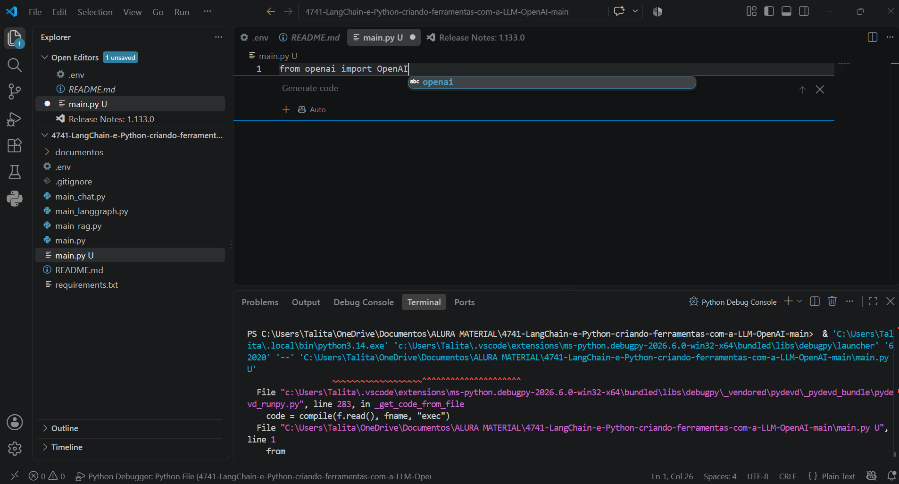
Task: Open requirements.txt in the file tree
Action: (x=86, y=285)
